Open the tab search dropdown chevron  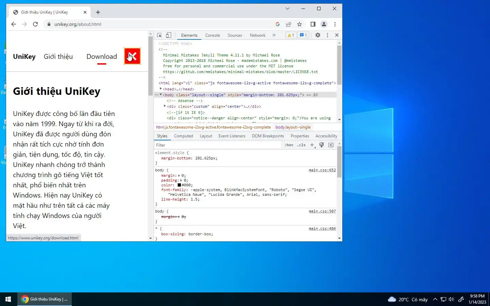(288, 8)
